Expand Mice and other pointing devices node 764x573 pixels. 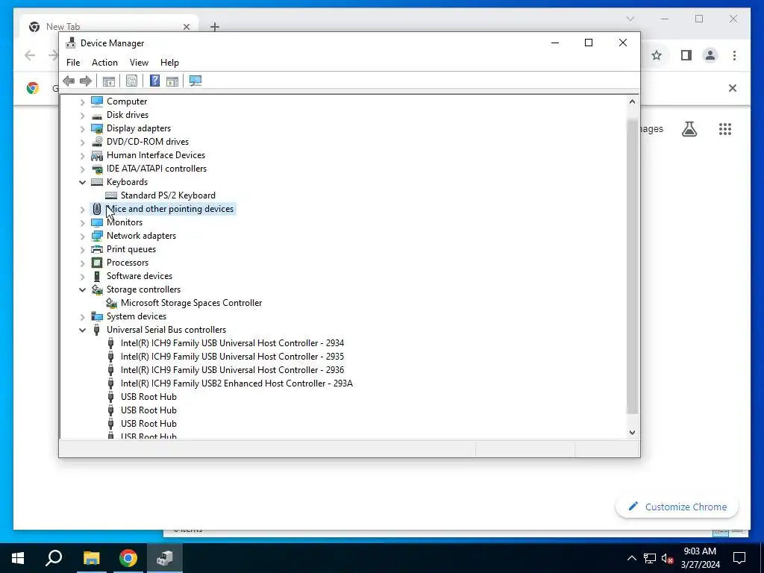pyautogui.click(x=82, y=210)
